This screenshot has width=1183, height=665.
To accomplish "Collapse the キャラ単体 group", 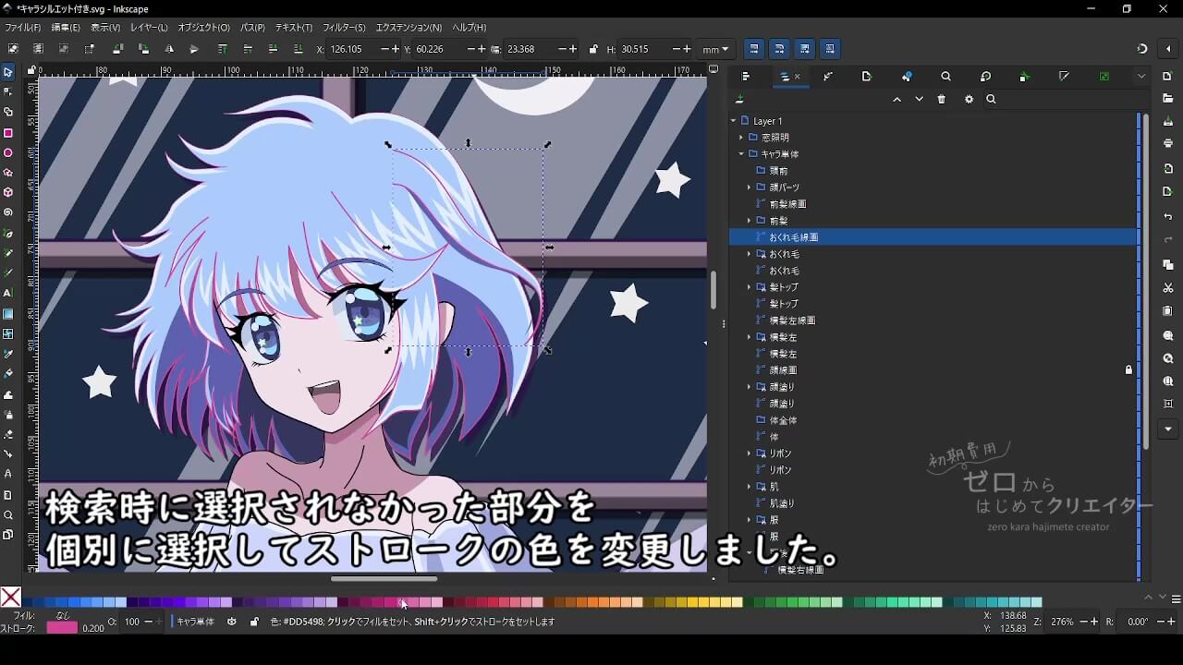I will coord(741,154).
